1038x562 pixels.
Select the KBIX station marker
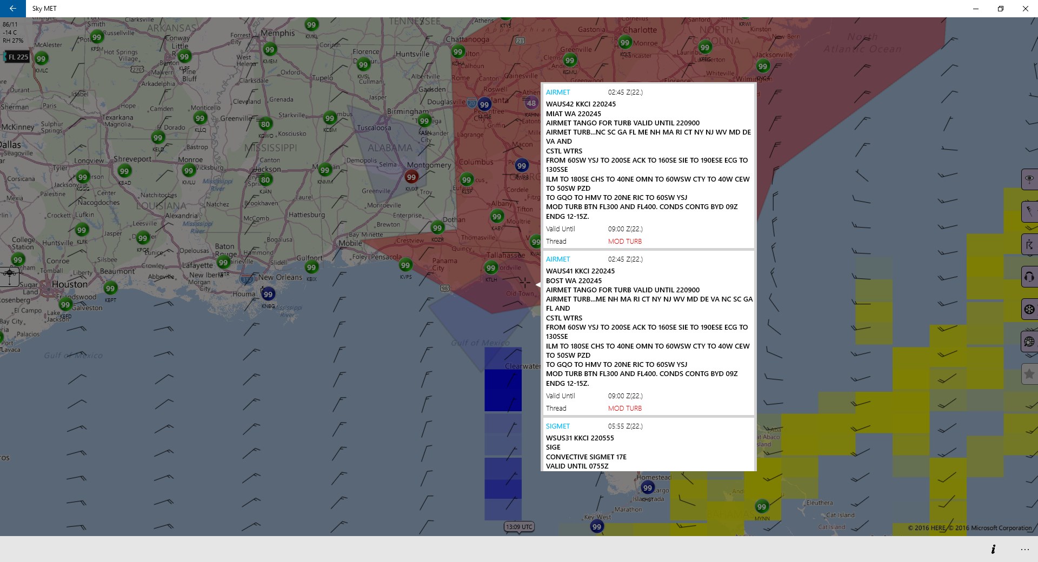coord(311,267)
